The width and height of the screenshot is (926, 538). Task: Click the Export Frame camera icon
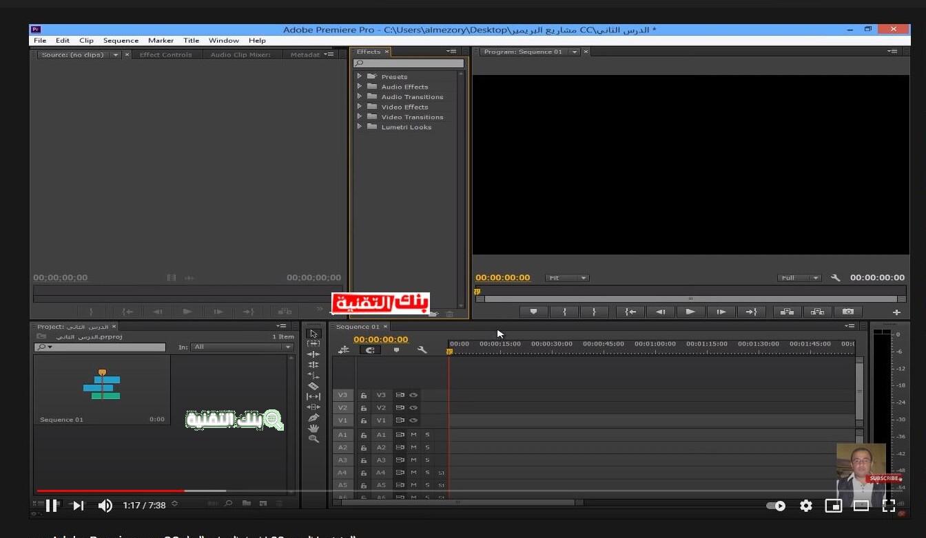(x=848, y=312)
